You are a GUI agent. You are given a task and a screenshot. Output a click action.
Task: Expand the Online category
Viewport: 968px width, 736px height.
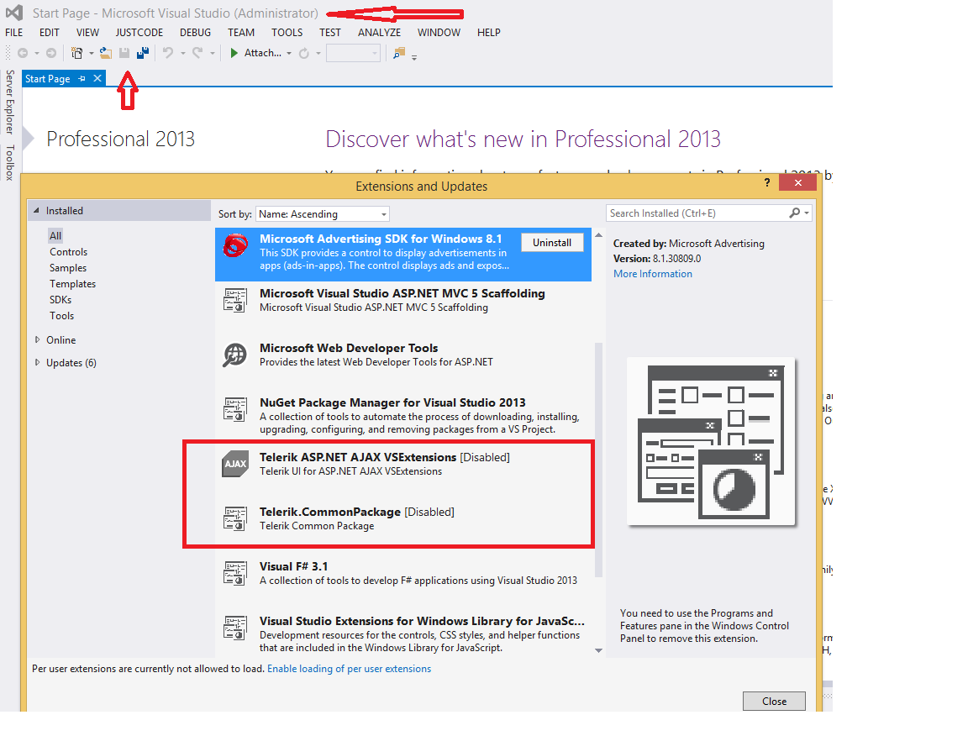[37, 339]
